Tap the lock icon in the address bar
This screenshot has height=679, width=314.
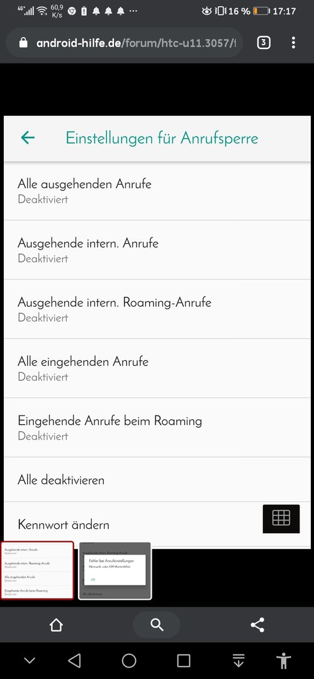[x=23, y=43]
